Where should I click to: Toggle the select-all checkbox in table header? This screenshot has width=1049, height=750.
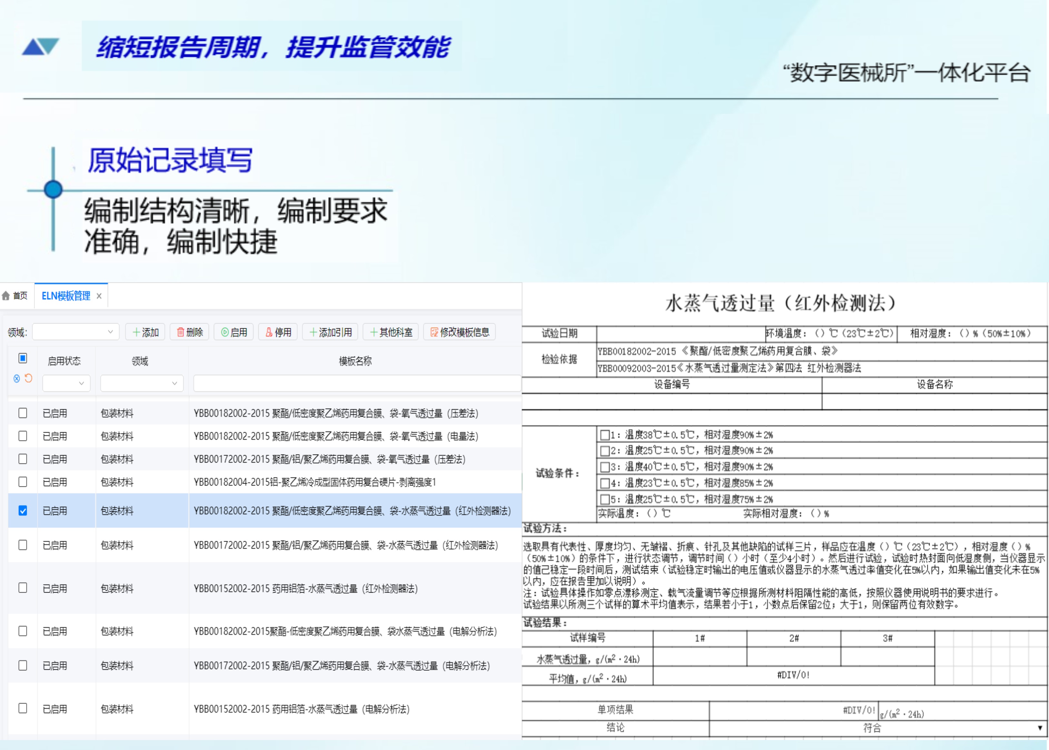tap(23, 358)
